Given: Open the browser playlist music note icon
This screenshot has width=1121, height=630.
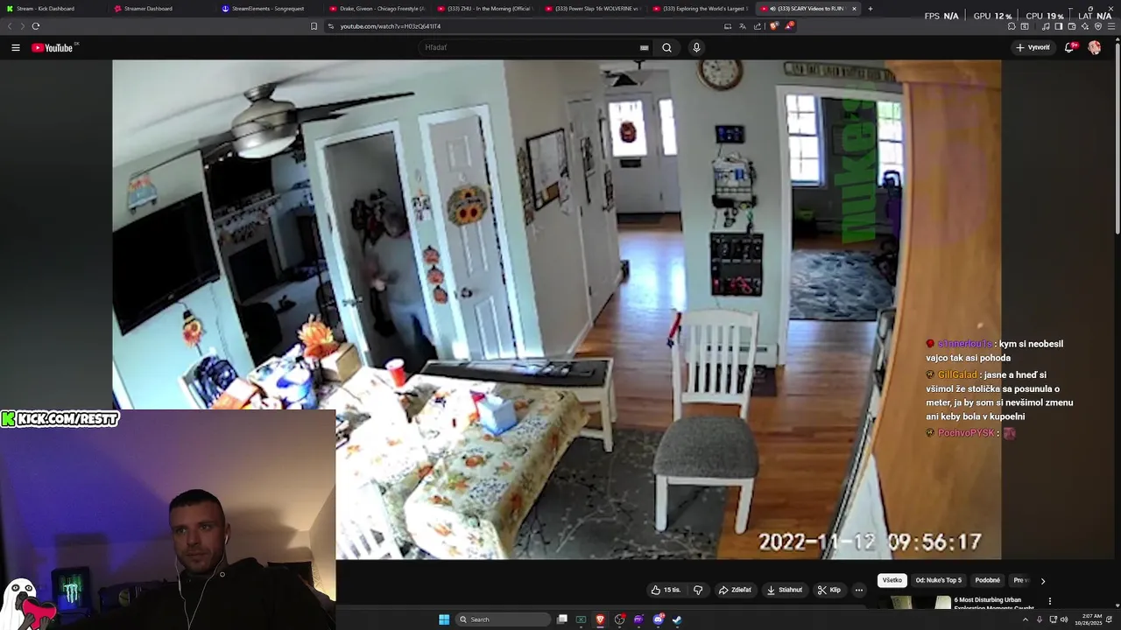Looking at the screenshot, I should point(1046,26).
